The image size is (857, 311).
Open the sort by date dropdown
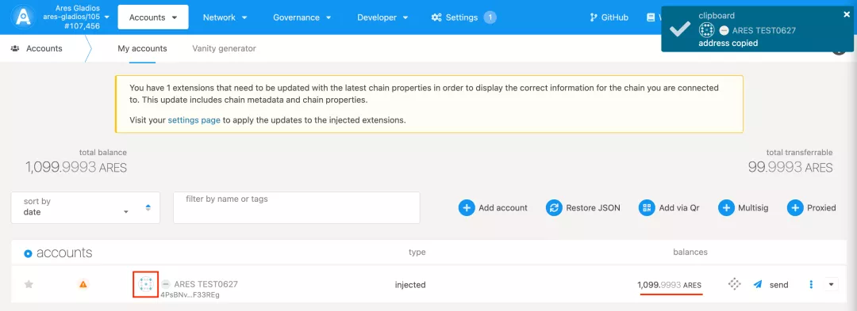click(x=85, y=207)
